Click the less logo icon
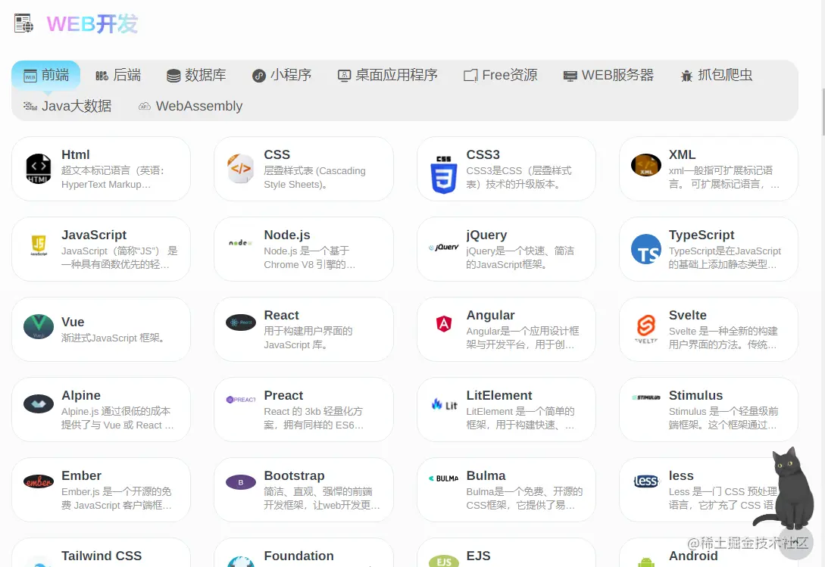This screenshot has width=825, height=567. tap(646, 481)
